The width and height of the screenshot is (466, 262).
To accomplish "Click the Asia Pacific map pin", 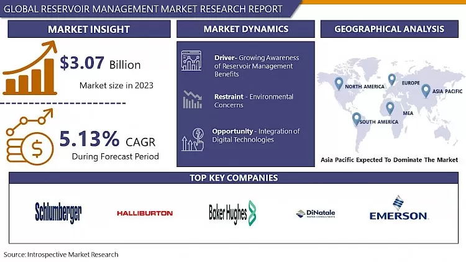I will (x=426, y=91).
